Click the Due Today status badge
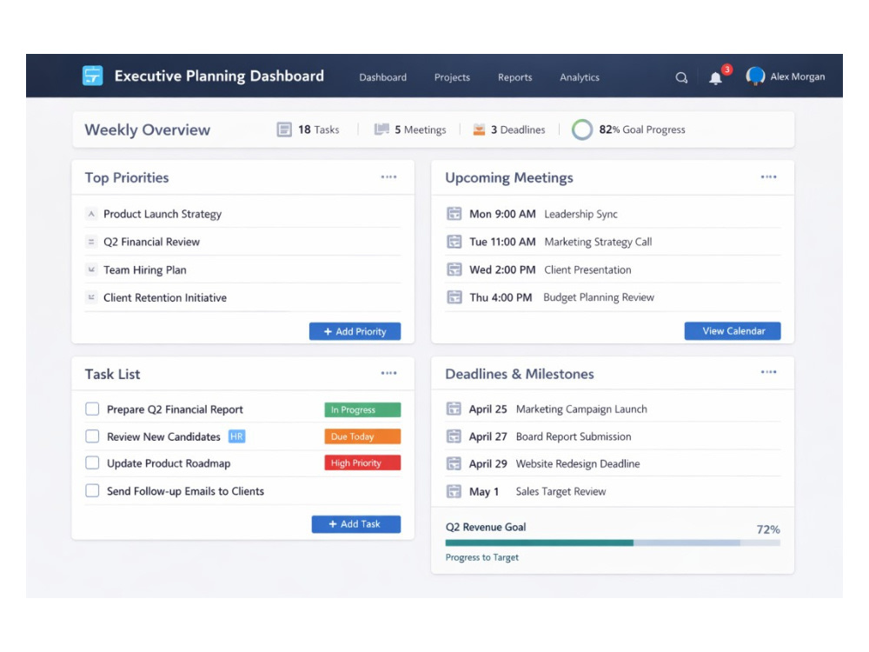869x652 pixels. pyautogui.click(x=362, y=436)
